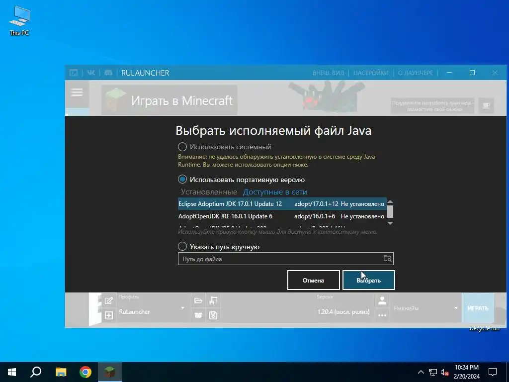Click the open box package icon
Image resolution: width=509 pixels, height=382 pixels.
coord(198,315)
